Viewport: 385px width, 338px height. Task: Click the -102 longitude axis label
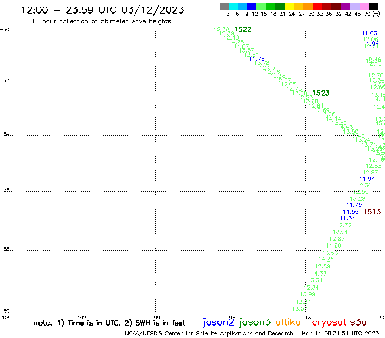(x=80, y=317)
